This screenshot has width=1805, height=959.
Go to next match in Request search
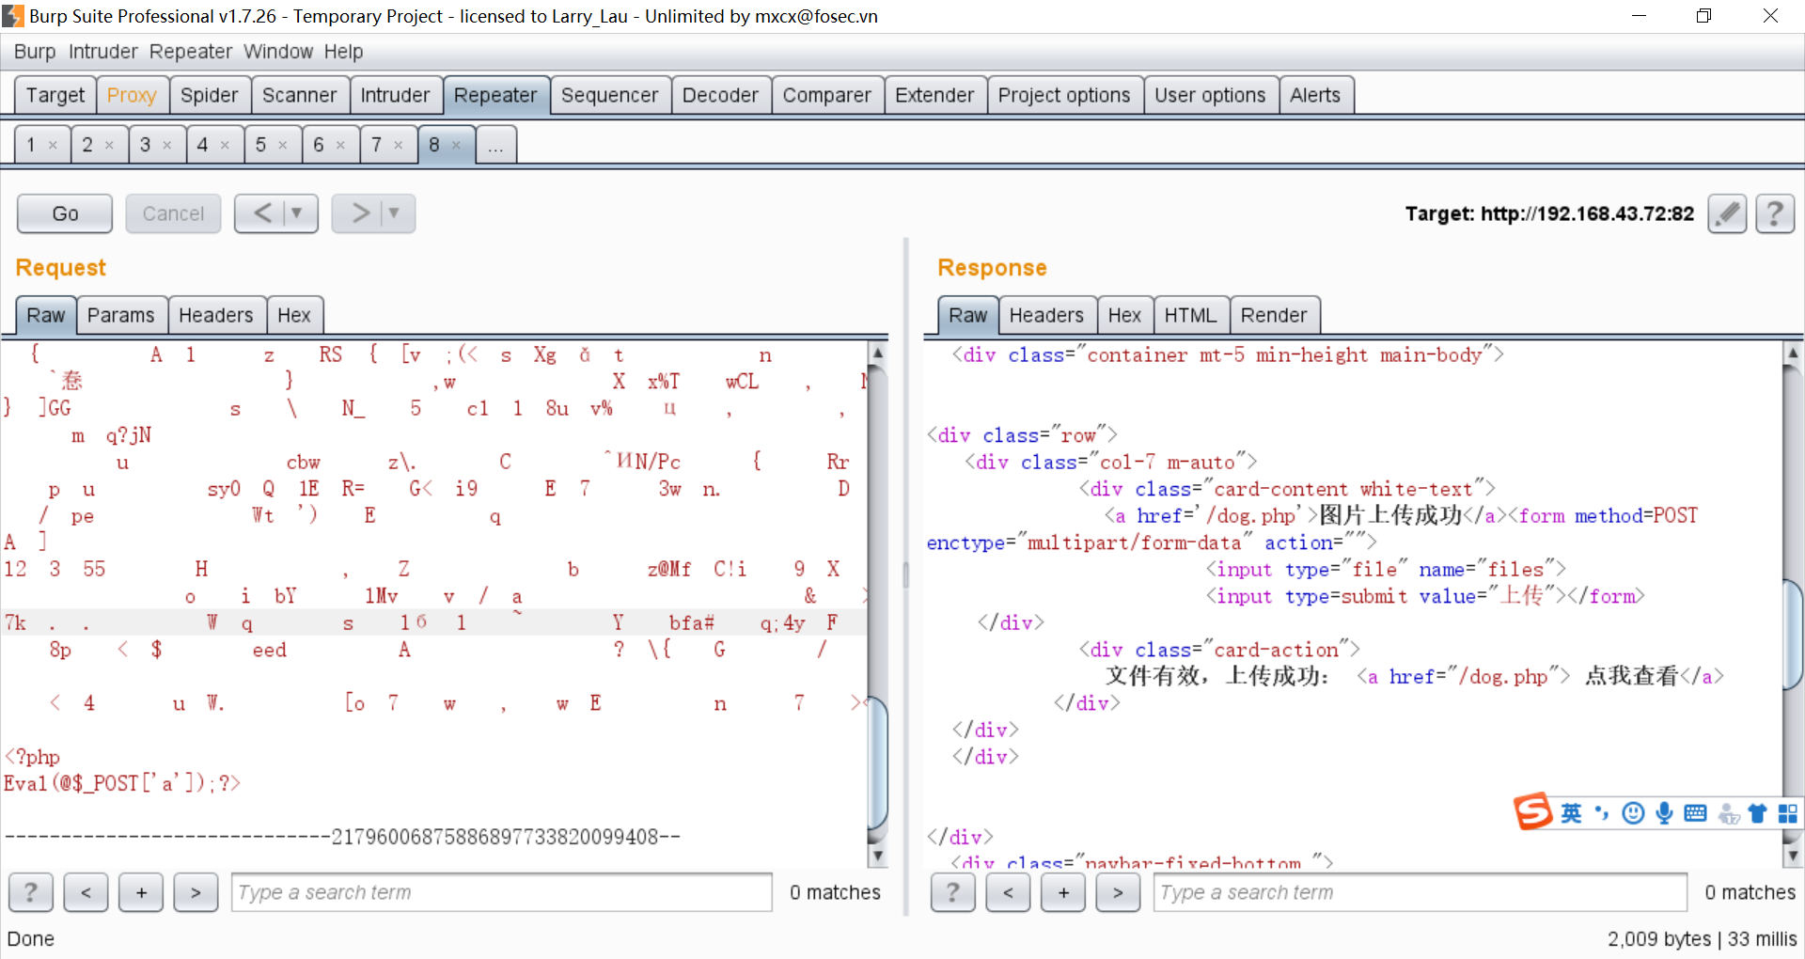(x=196, y=892)
